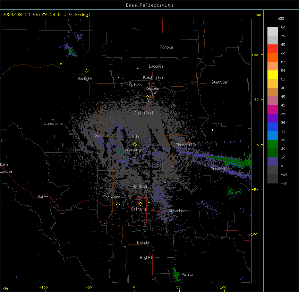Click the Ponoka city label

pos(166,47)
